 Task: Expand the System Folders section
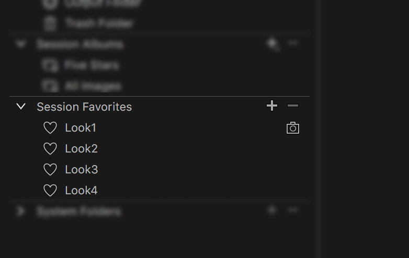[21, 211]
